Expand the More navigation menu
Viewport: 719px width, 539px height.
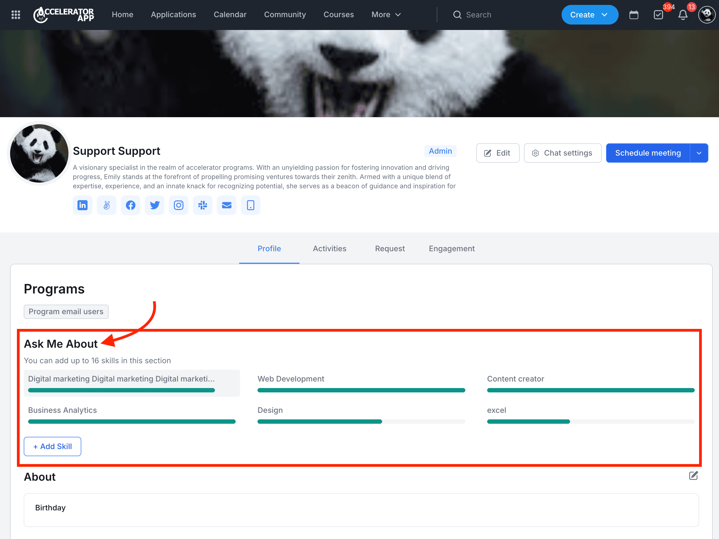386,15
